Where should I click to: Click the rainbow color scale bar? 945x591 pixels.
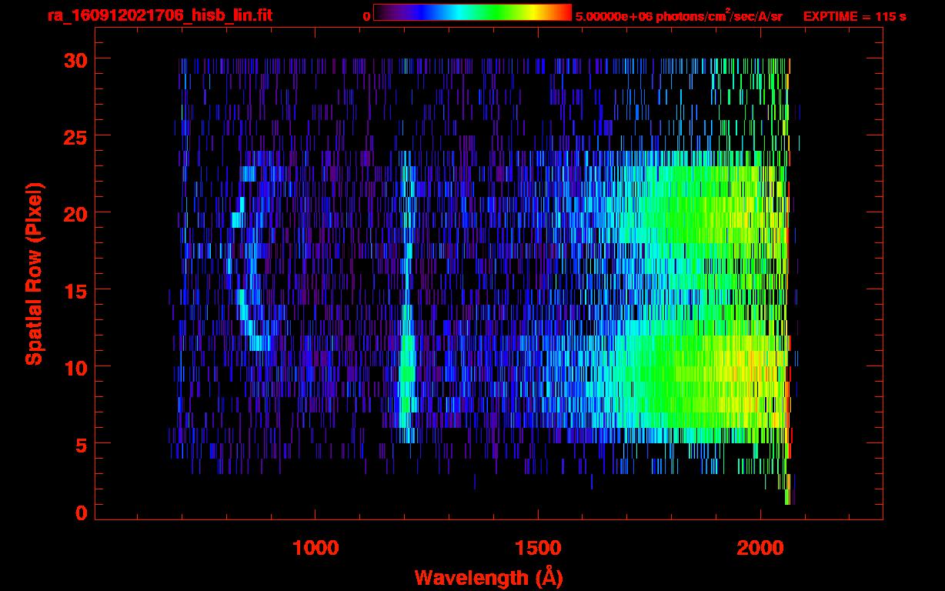[472, 12]
